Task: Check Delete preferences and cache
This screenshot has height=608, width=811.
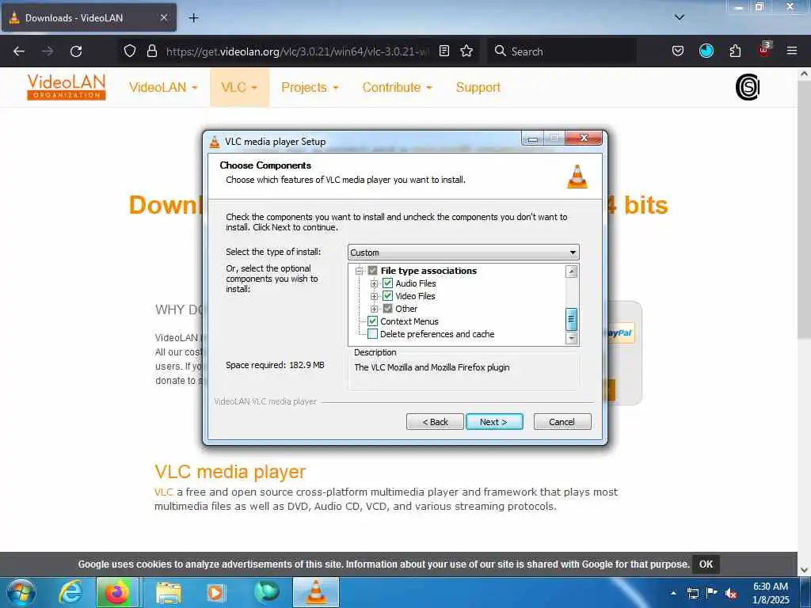Action: tap(372, 334)
